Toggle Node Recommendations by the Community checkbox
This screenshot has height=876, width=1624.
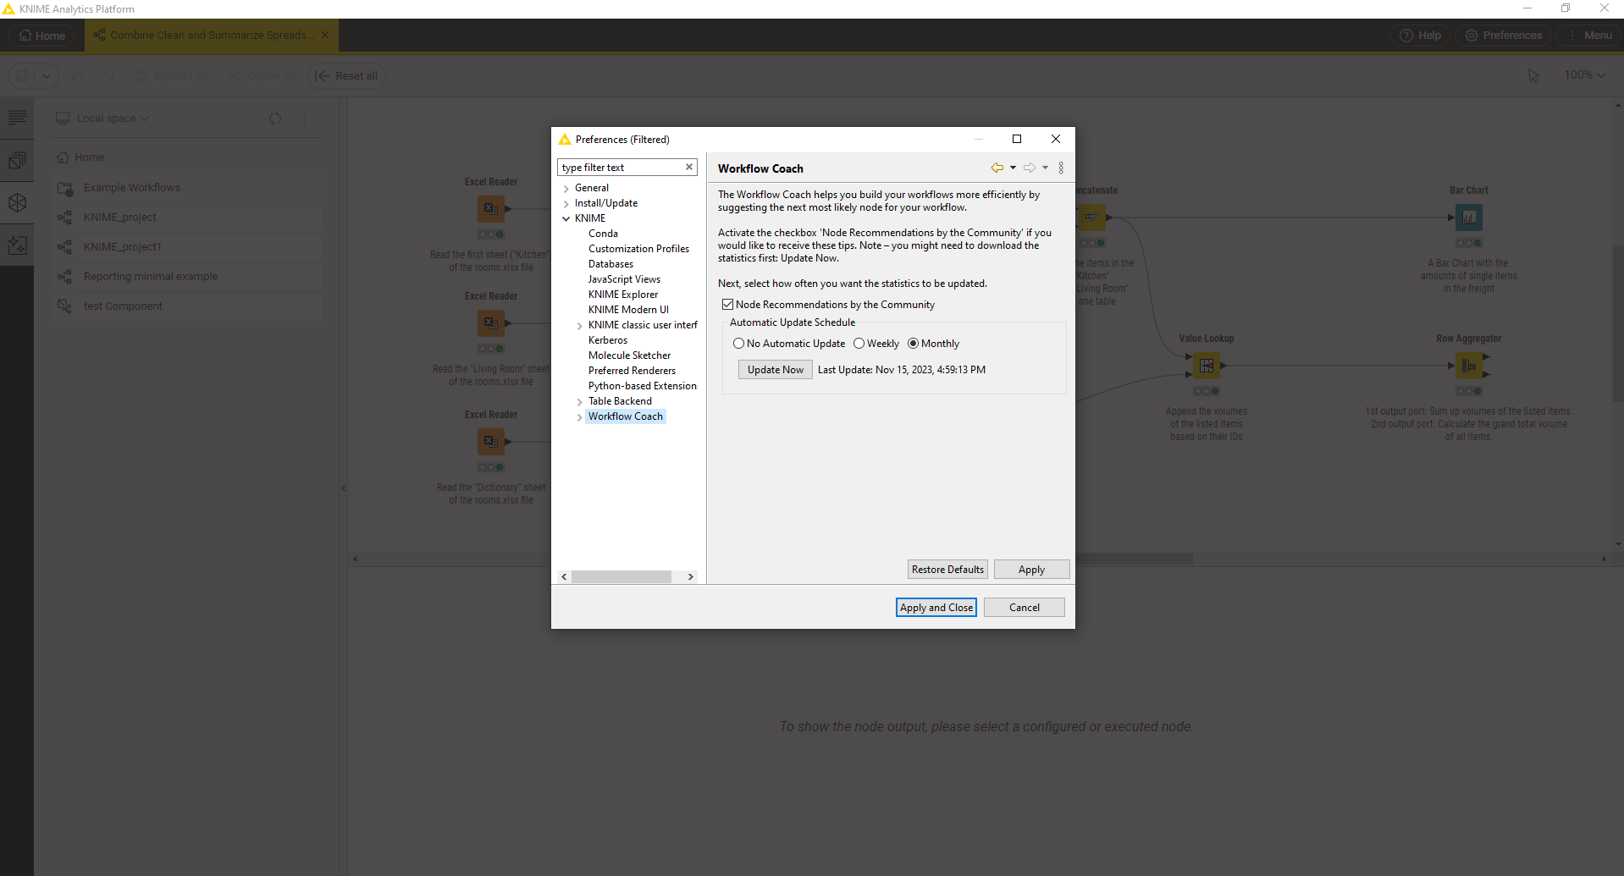click(727, 305)
